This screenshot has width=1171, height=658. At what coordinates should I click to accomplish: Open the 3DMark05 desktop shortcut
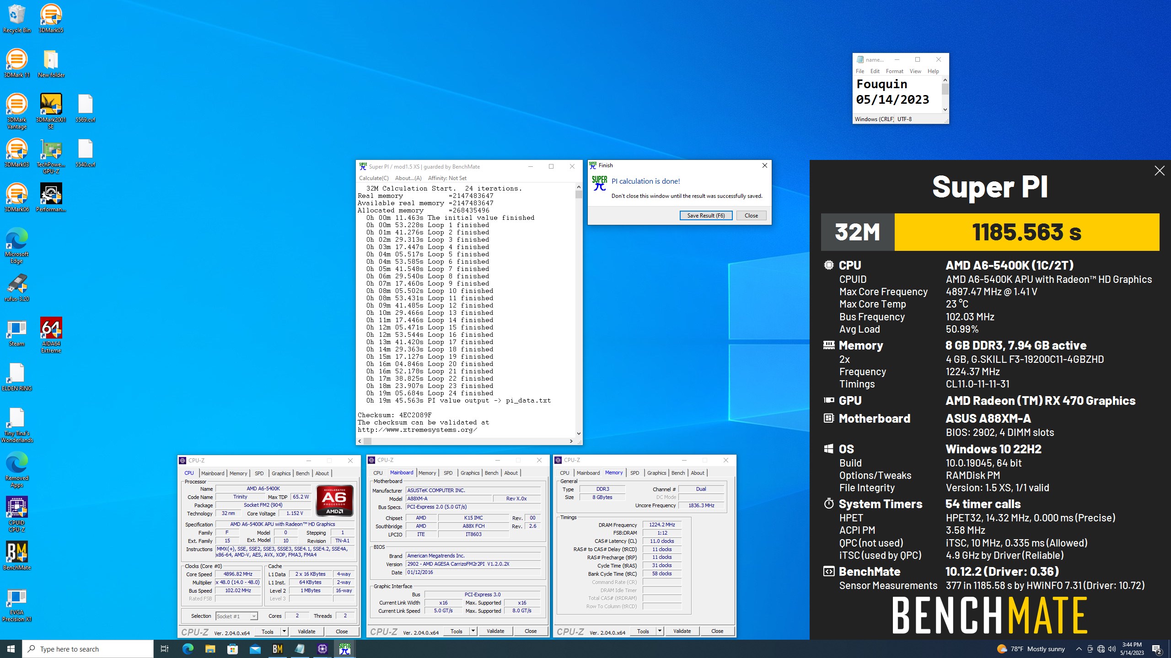click(x=51, y=19)
